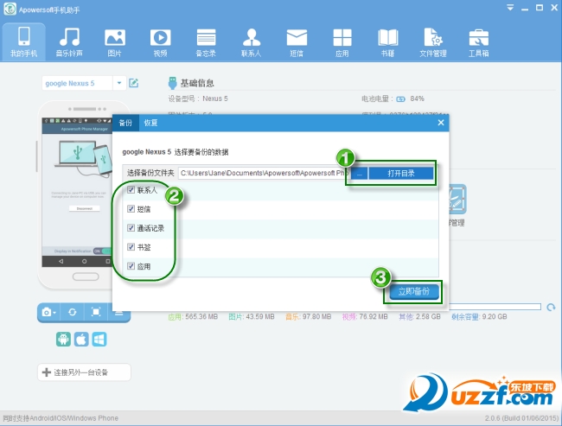Open the Videos (视频) section
This screenshot has width=562, height=426.
160,42
